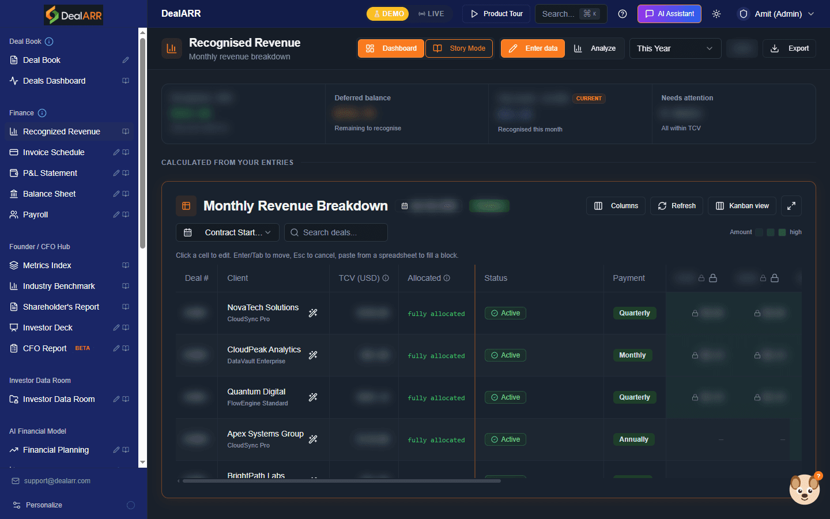Switch to LIVE mode

coord(431,14)
